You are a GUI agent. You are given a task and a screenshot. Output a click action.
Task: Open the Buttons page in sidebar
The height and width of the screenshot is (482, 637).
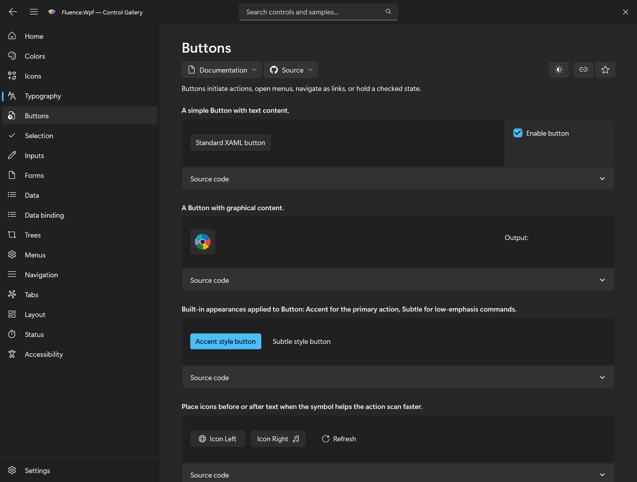[80, 115]
